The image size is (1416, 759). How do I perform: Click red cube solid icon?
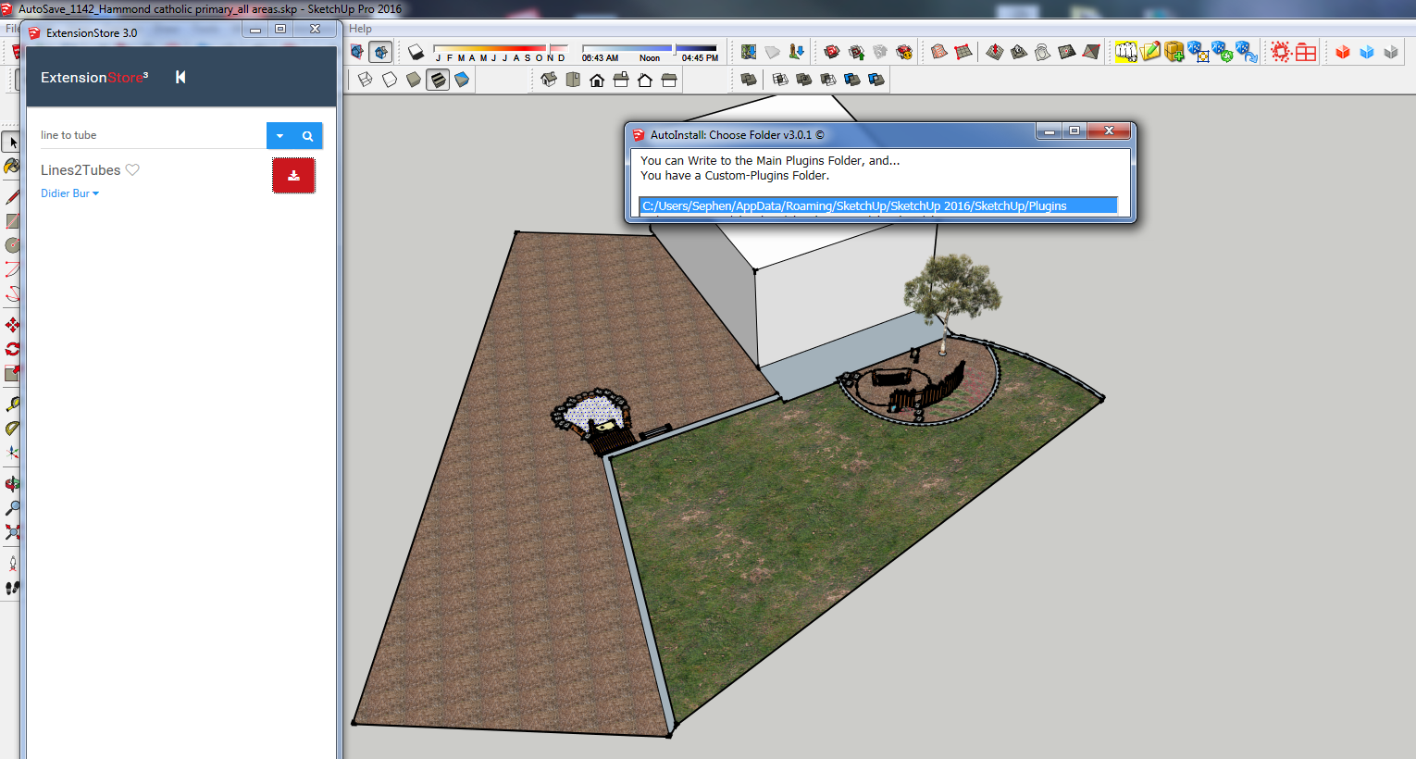[1343, 53]
